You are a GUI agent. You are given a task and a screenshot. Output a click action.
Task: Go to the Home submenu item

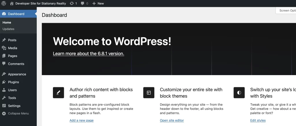tap(7, 23)
